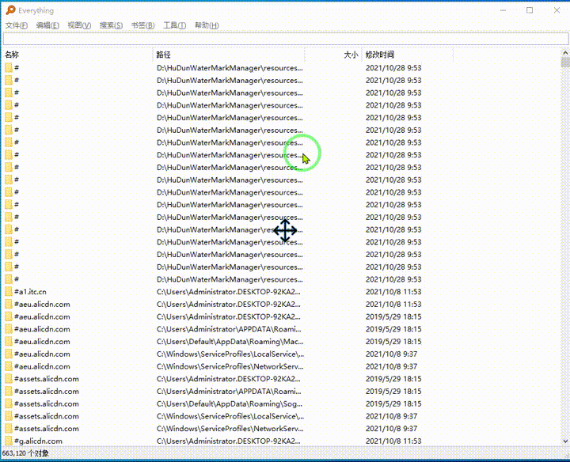The width and height of the screenshot is (570, 462).
Task: Click folder icon of #aeu.alicdn.com under LocalService path
Action: (x=9, y=354)
